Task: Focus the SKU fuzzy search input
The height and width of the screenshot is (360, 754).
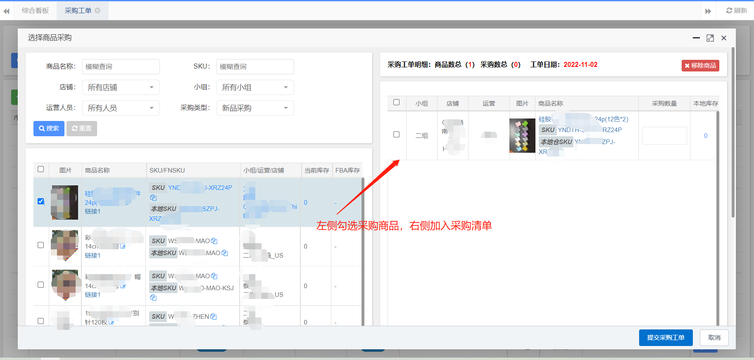Action: coord(255,66)
